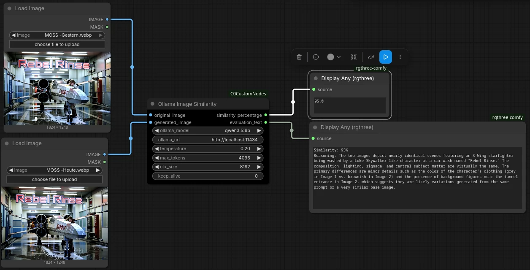The image size is (530, 270).
Task: Click the top Load Image preview thumbnail
Action: 57,88
